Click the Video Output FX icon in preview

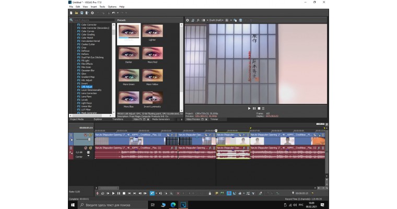(199, 20)
